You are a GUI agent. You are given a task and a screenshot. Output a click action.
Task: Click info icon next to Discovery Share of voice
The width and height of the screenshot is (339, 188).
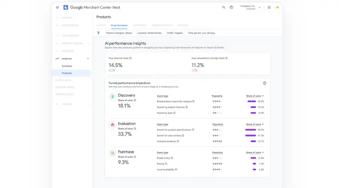point(135,100)
